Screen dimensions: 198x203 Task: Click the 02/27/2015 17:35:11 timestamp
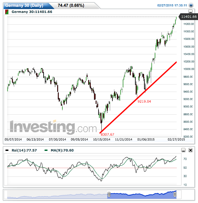point(172,6)
